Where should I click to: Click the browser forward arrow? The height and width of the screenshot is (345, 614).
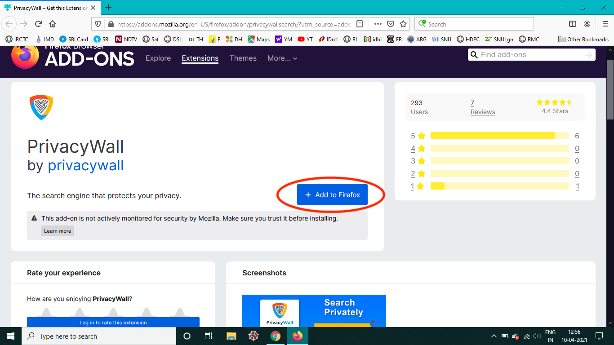click(x=24, y=24)
